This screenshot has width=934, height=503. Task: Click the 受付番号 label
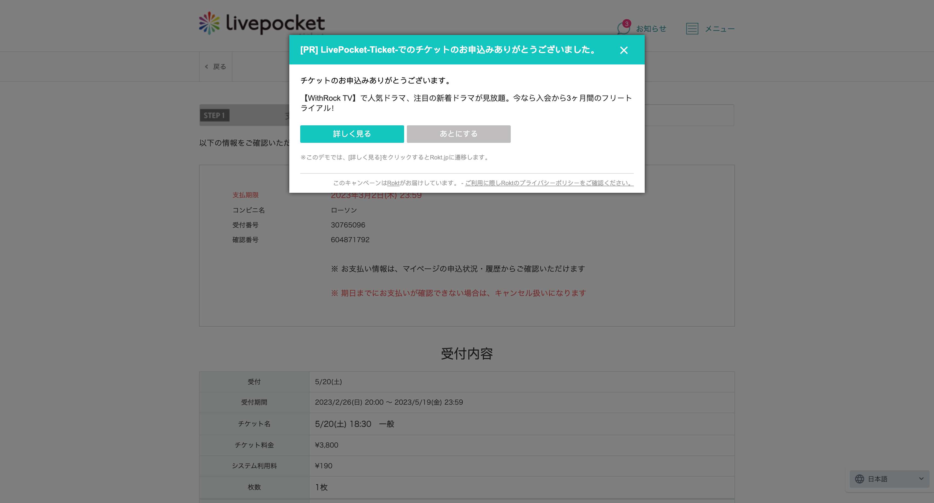(246, 225)
